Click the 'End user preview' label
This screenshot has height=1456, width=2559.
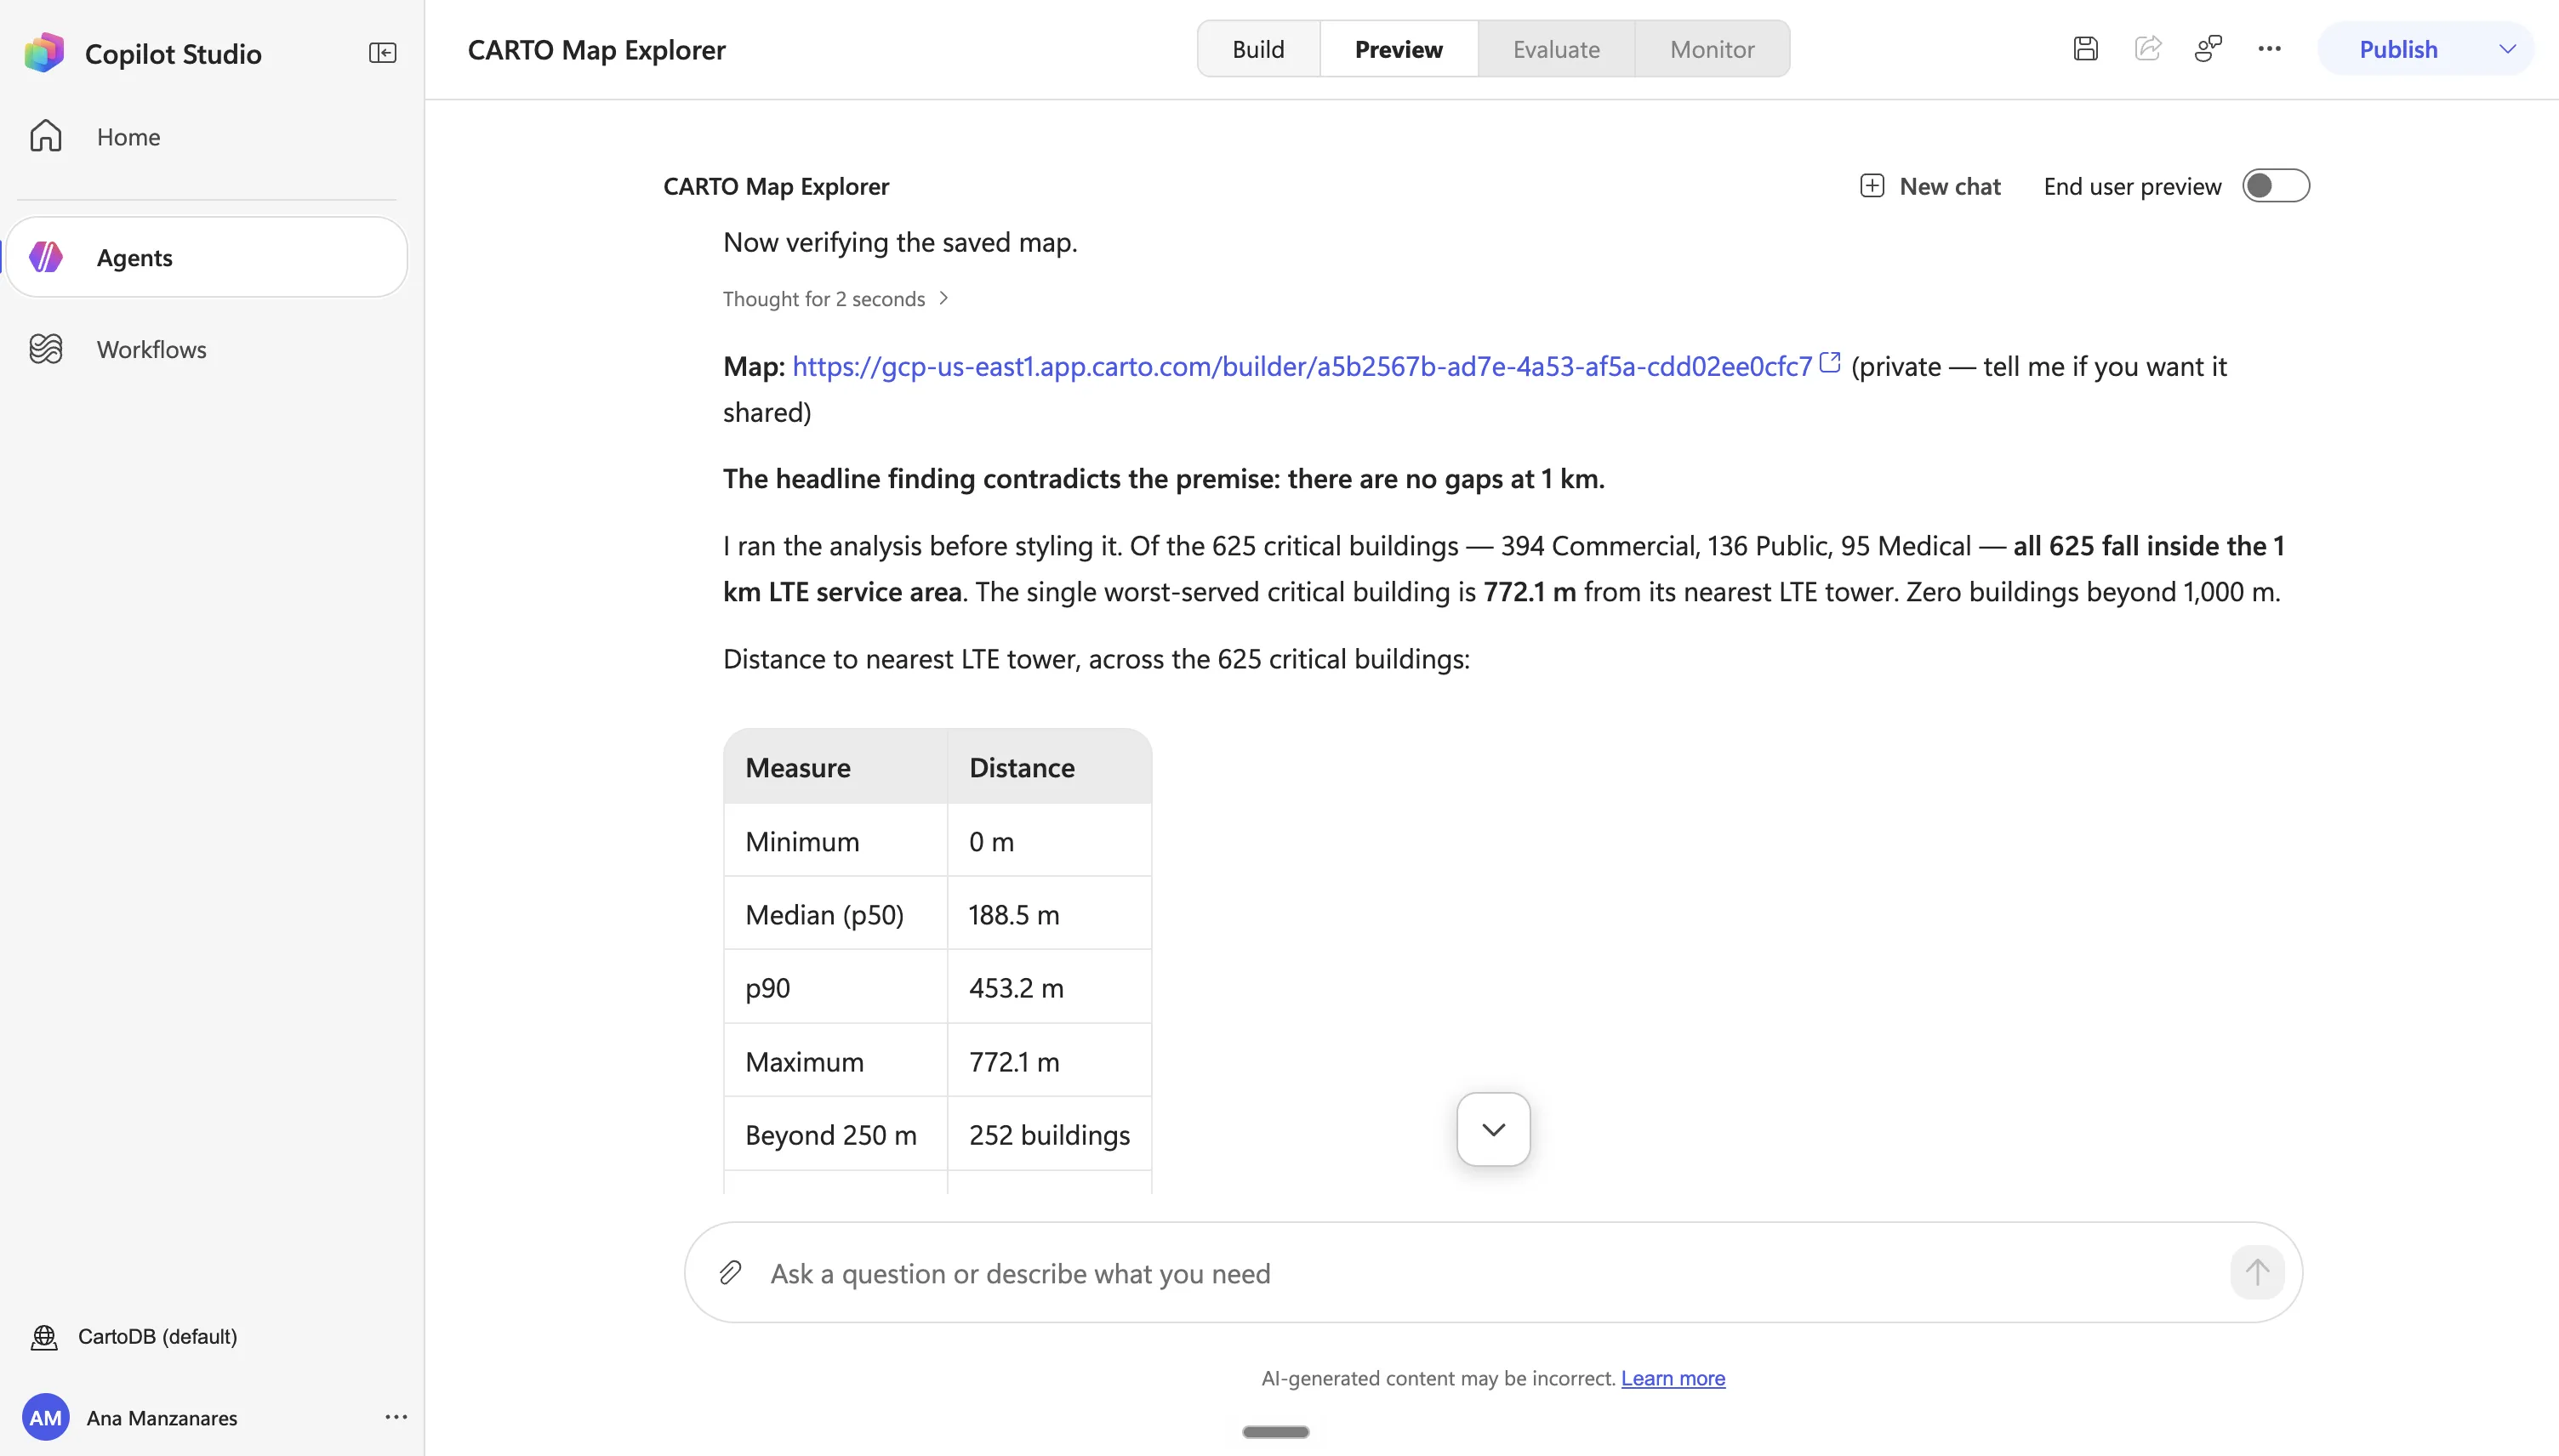2132,186
